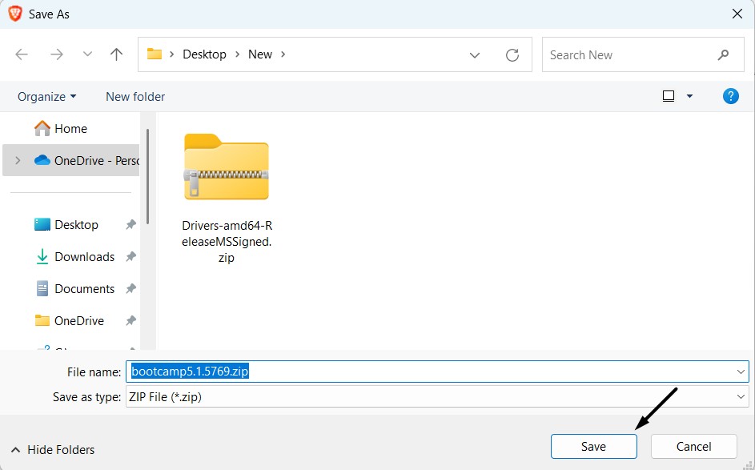
Task: Click the pin icon beside Documents
Action: tap(131, 288)
